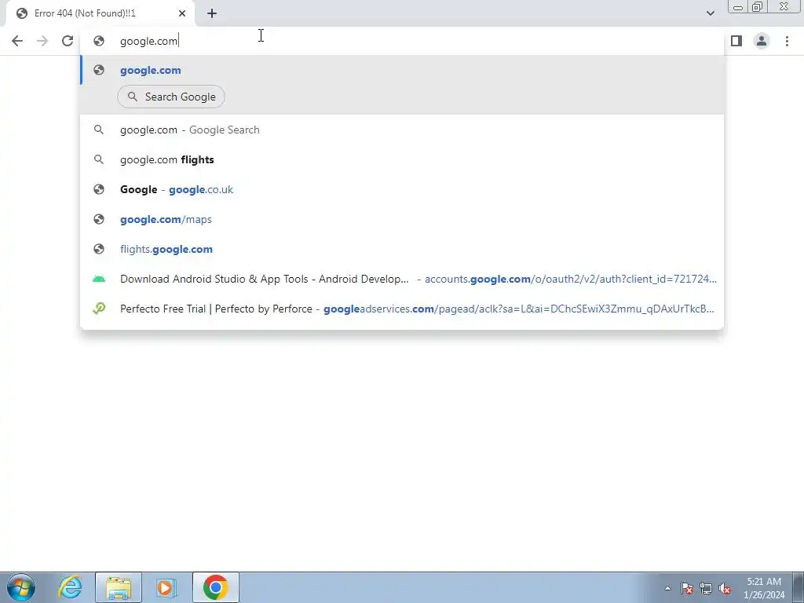
Task: Click the muted volume tray icon
Action: tap(725, 588)
